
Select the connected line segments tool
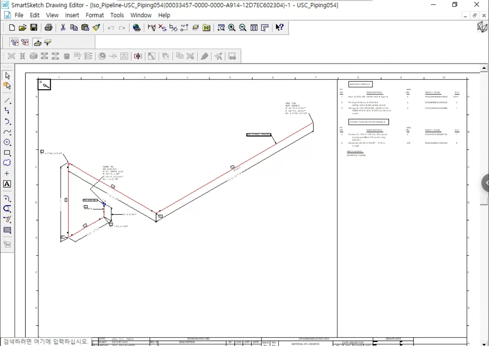point(7,111)
